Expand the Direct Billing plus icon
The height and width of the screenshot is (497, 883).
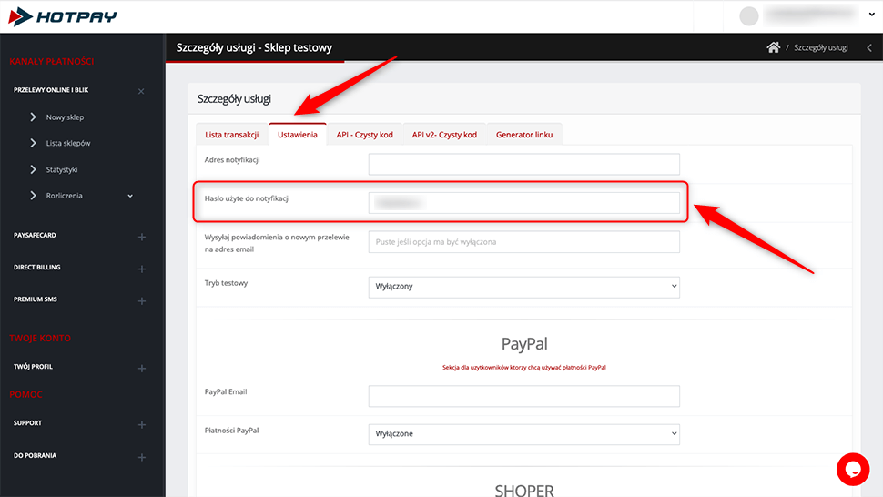pos(142,269)
